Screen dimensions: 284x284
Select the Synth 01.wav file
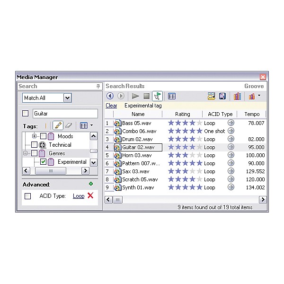coord(138,187)
